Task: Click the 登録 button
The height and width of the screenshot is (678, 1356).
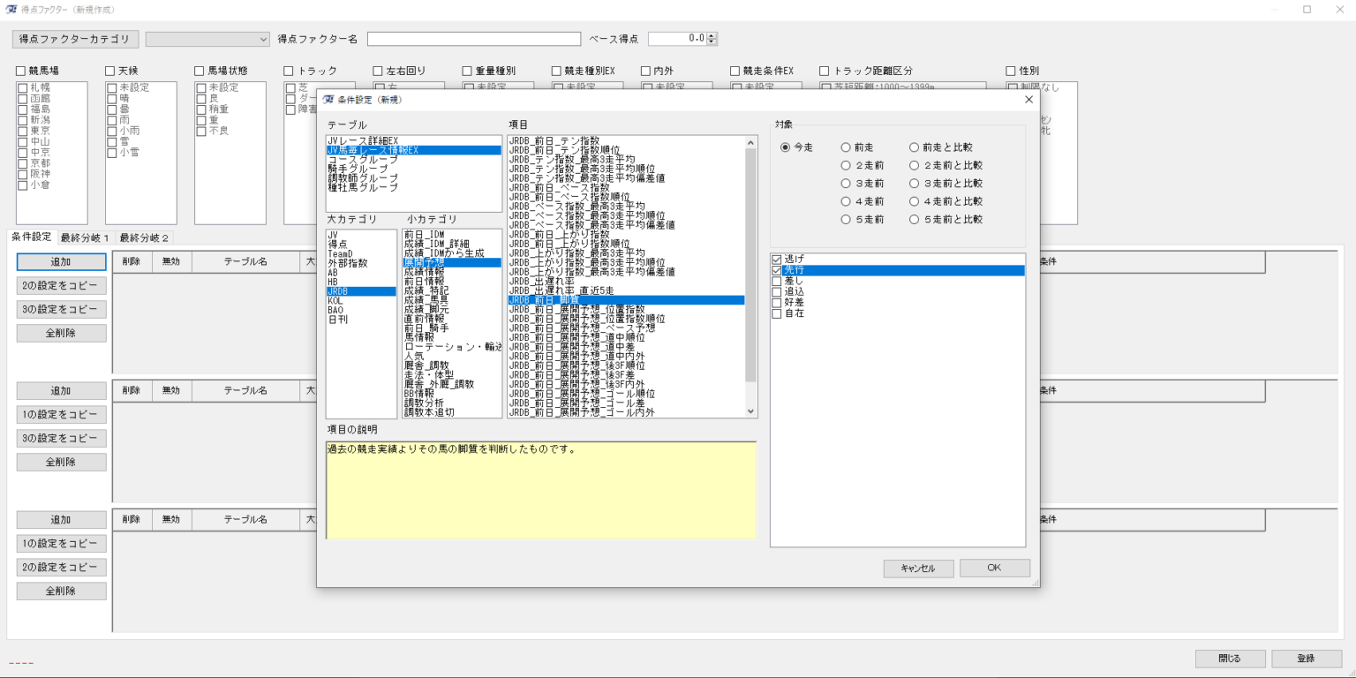Action: (1307, 659)
